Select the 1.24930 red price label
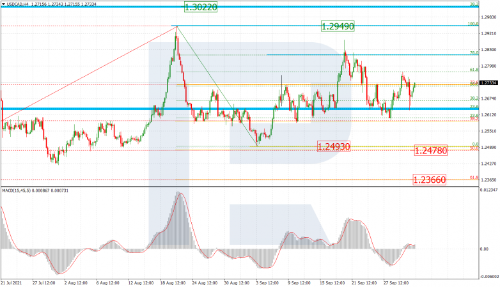The image size is (500, 287). (334, 146)
